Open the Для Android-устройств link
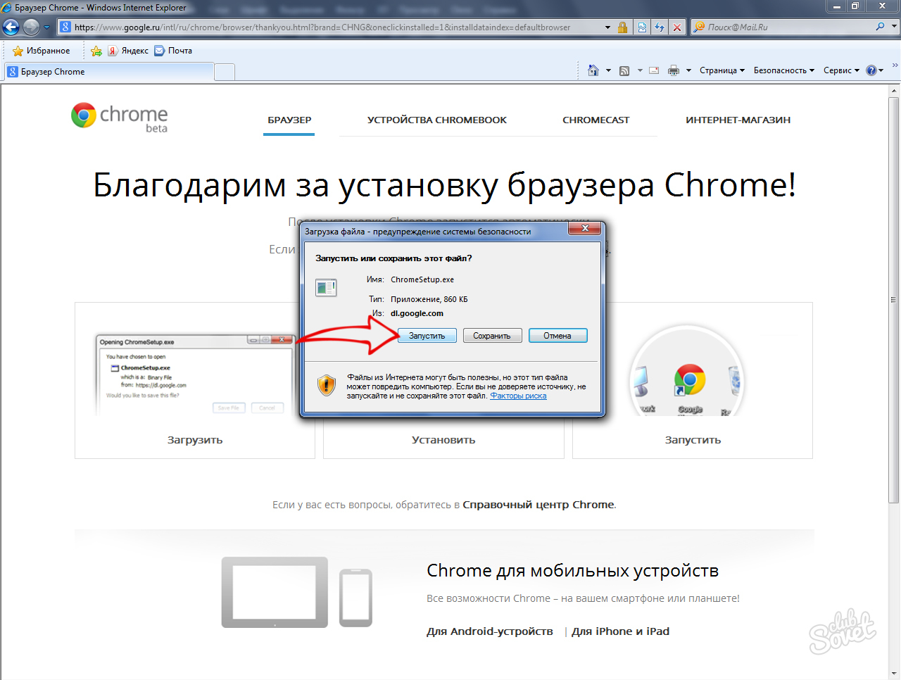This screenshot has height=680, width=901. [490, 631]
